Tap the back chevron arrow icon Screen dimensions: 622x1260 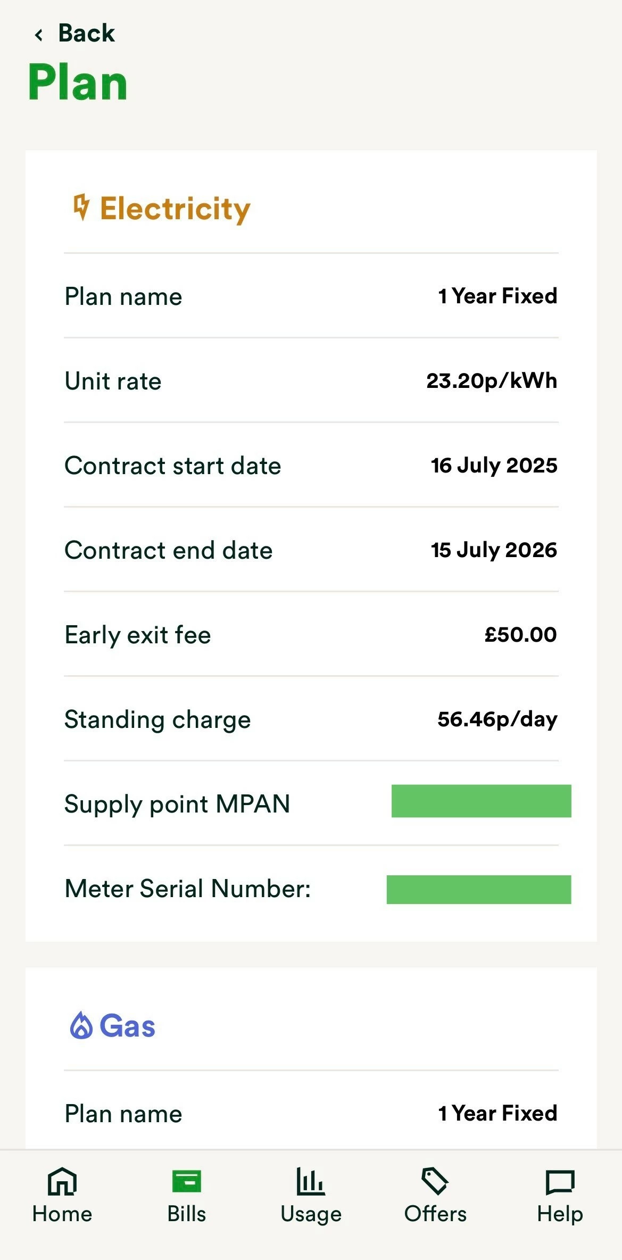38,35
